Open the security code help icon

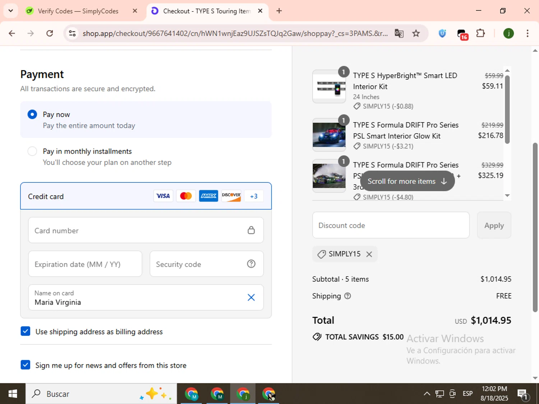(x=251, y=264)
